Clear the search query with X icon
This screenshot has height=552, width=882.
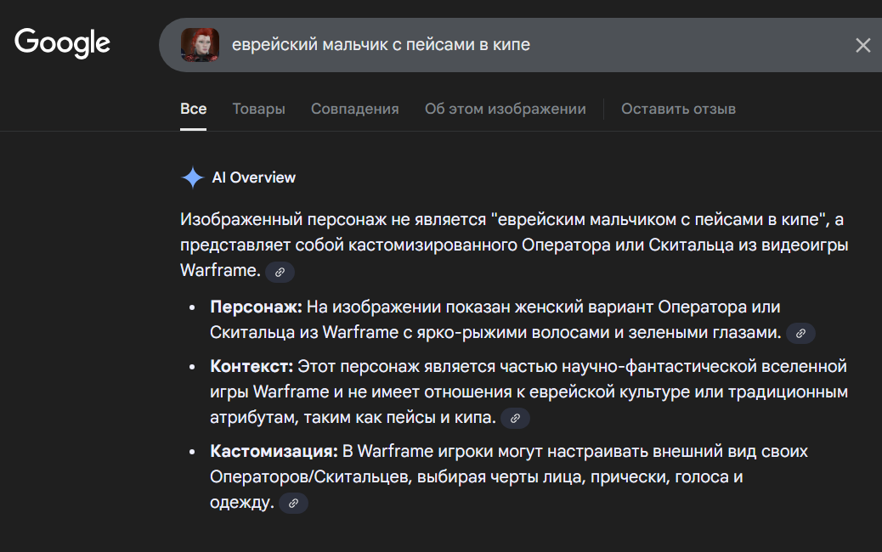(x=862, y=46)
